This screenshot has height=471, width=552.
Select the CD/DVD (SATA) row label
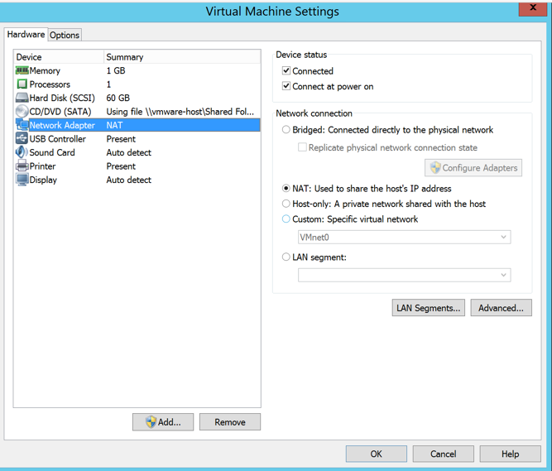pyautogui.click(x=60, y=112)
